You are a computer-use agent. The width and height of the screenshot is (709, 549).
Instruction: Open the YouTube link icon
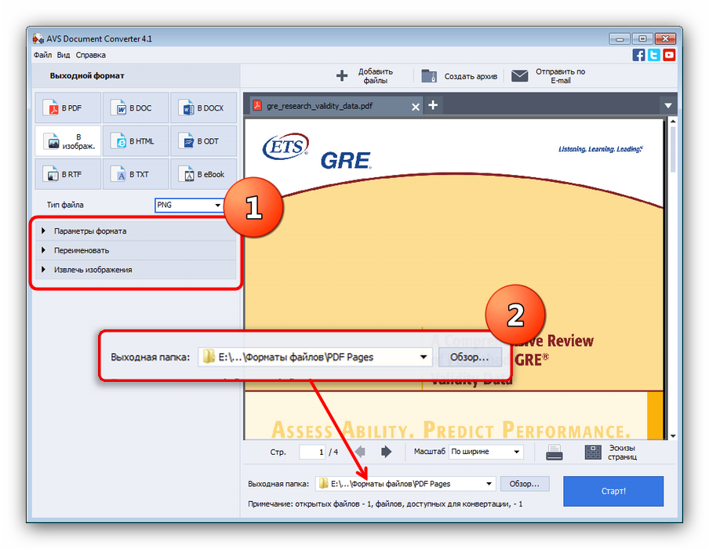click(669, 55)
